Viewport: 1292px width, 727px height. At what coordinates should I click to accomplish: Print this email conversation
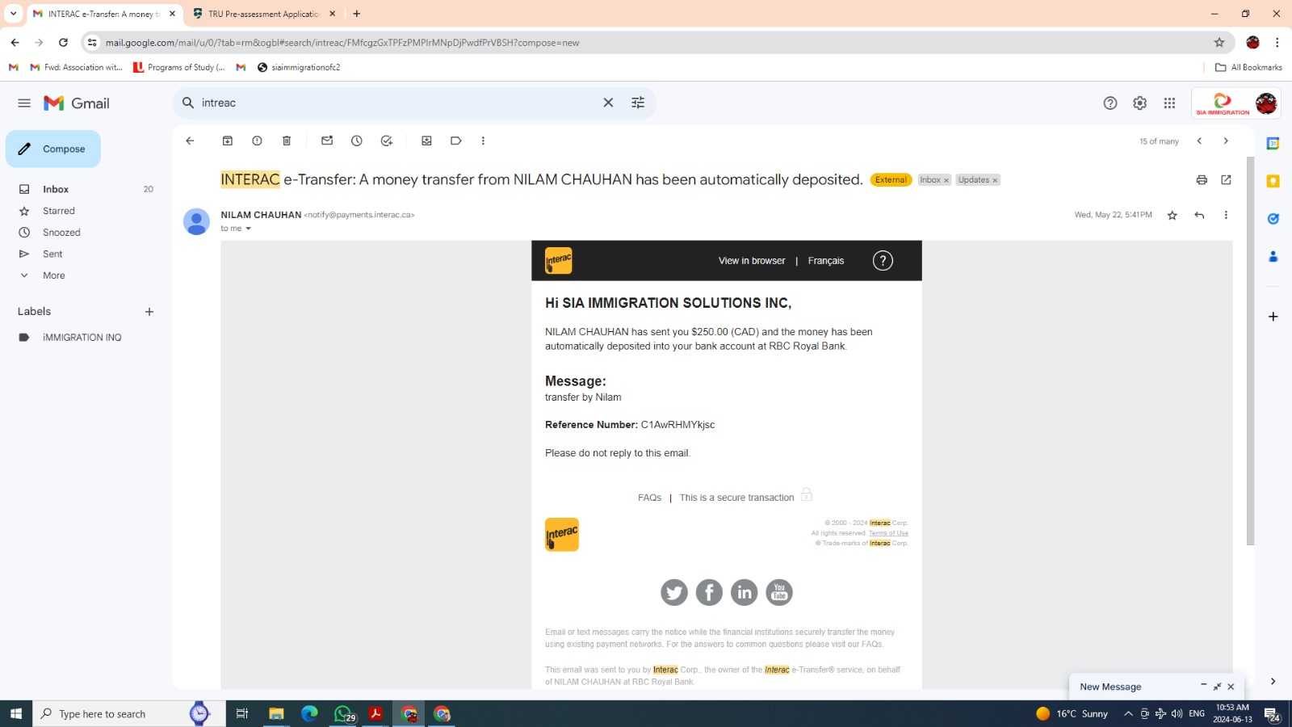(1202, 180)
